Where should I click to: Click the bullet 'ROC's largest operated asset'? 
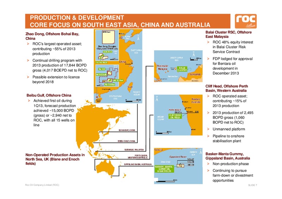pos(57,49)
